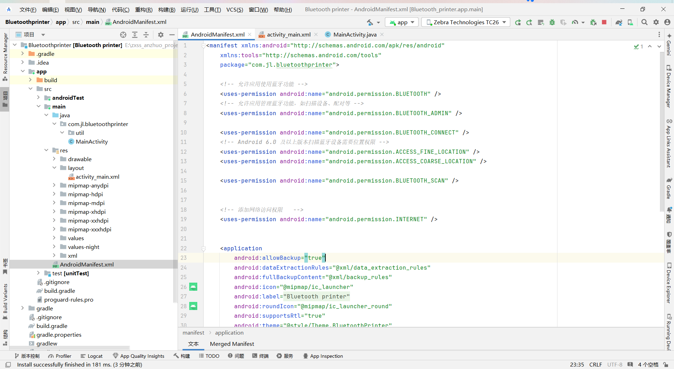Select proguard-rules.pro file

pyautogui.click(x=68, y=299)
